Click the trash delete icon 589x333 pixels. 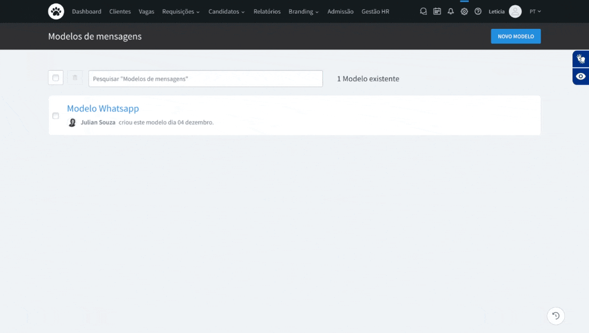click(75, 78)
